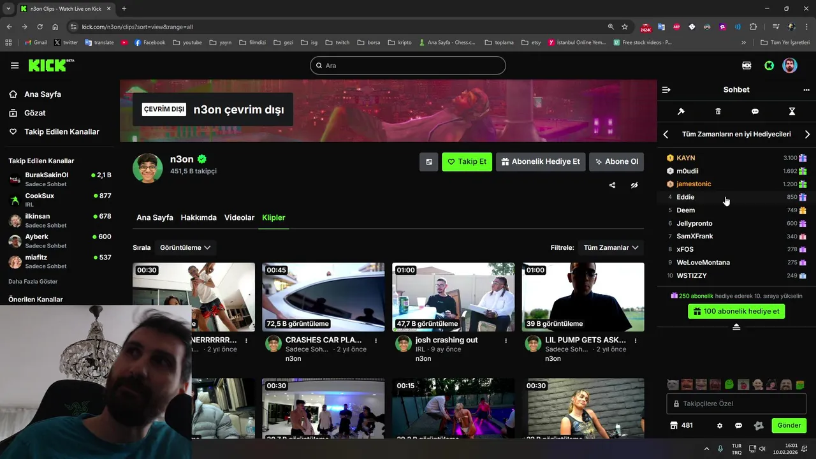Click the MDK icon in top navbar
Viewport: 816px width, 459px height.
[747, 66]
